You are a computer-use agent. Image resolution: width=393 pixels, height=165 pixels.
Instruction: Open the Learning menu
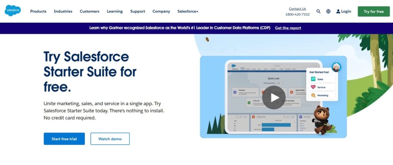tap(115, 11)
